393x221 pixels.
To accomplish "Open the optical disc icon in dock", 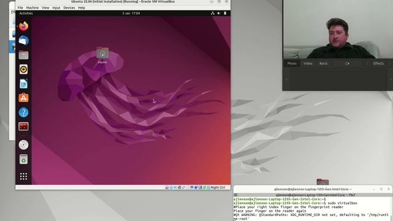I will (23, 145).
